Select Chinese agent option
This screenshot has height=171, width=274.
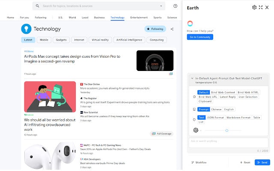coord(216,109)
